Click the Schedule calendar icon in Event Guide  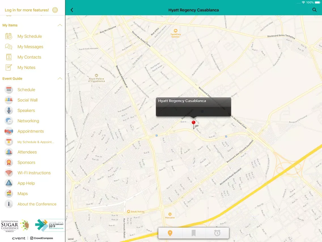9,90
